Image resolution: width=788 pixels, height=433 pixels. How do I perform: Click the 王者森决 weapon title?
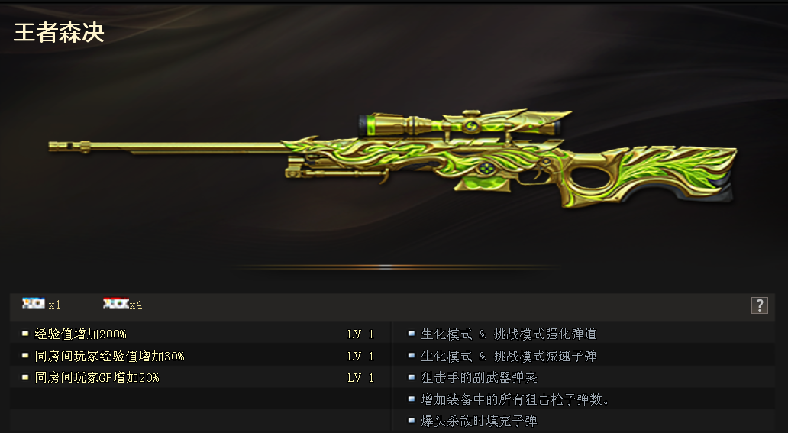pyautogui.click(x=59, y=32)
